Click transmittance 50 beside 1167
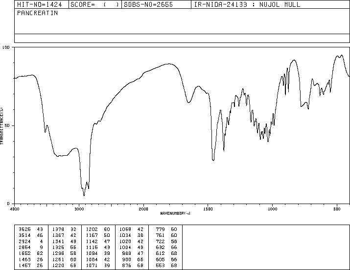The image size is (350, 270). (107, 235)
